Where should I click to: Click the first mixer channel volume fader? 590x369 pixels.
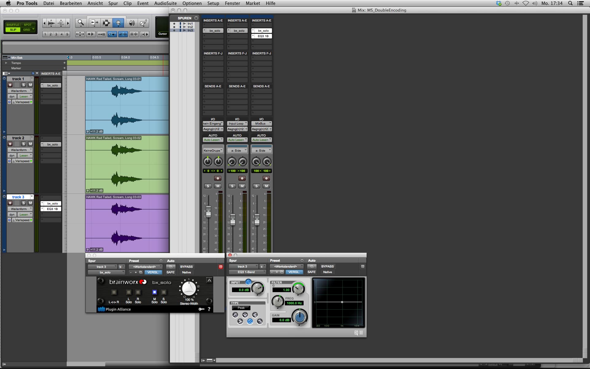coord(208,211)
